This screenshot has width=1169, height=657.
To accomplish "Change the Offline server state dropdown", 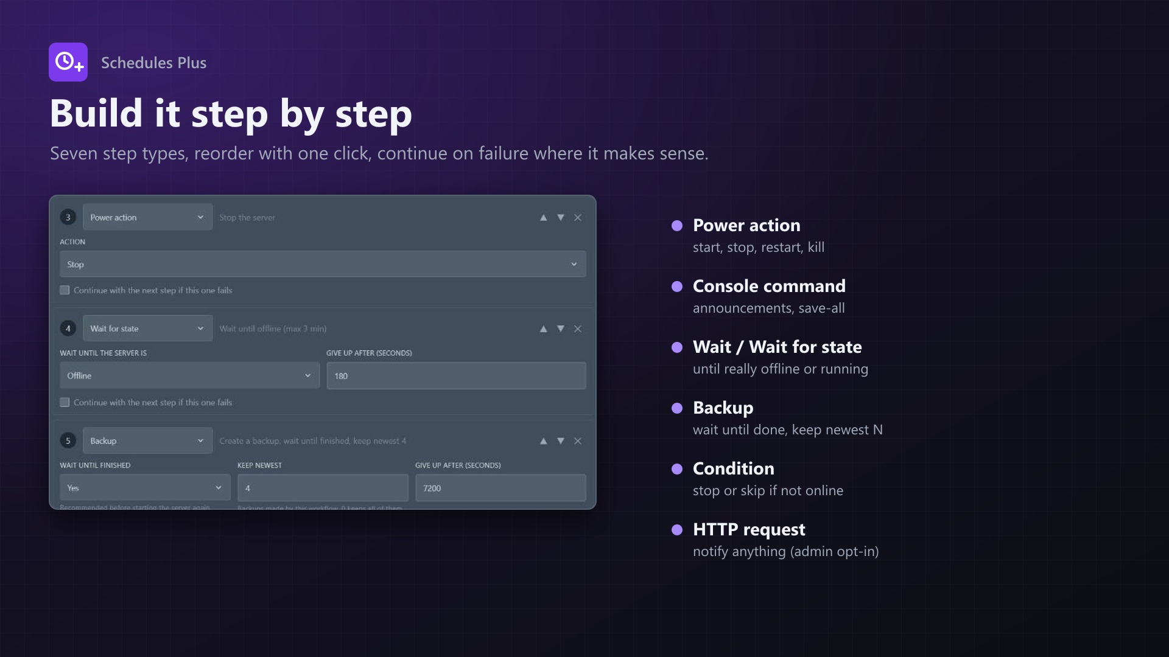I will tap(189, 375).
